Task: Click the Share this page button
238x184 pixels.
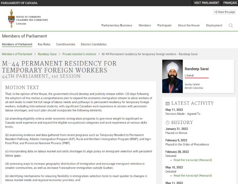Action: [x=225, y=12]
